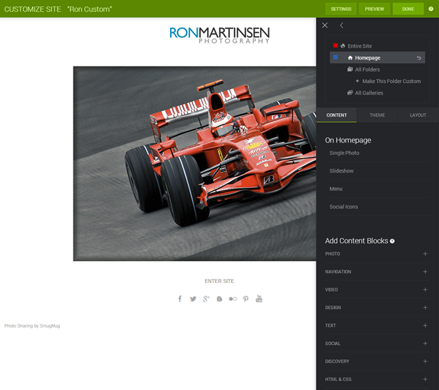Click the DONE button
This screenshot has width=439, height=390.
[408, 9]
